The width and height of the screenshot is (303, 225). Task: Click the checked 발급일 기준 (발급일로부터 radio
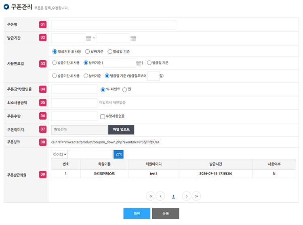(107, 76)
